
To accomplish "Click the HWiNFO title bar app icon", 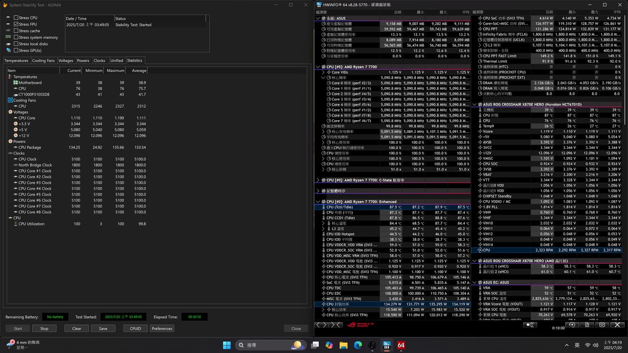I will pyautogui.click(x=318, y=5).
